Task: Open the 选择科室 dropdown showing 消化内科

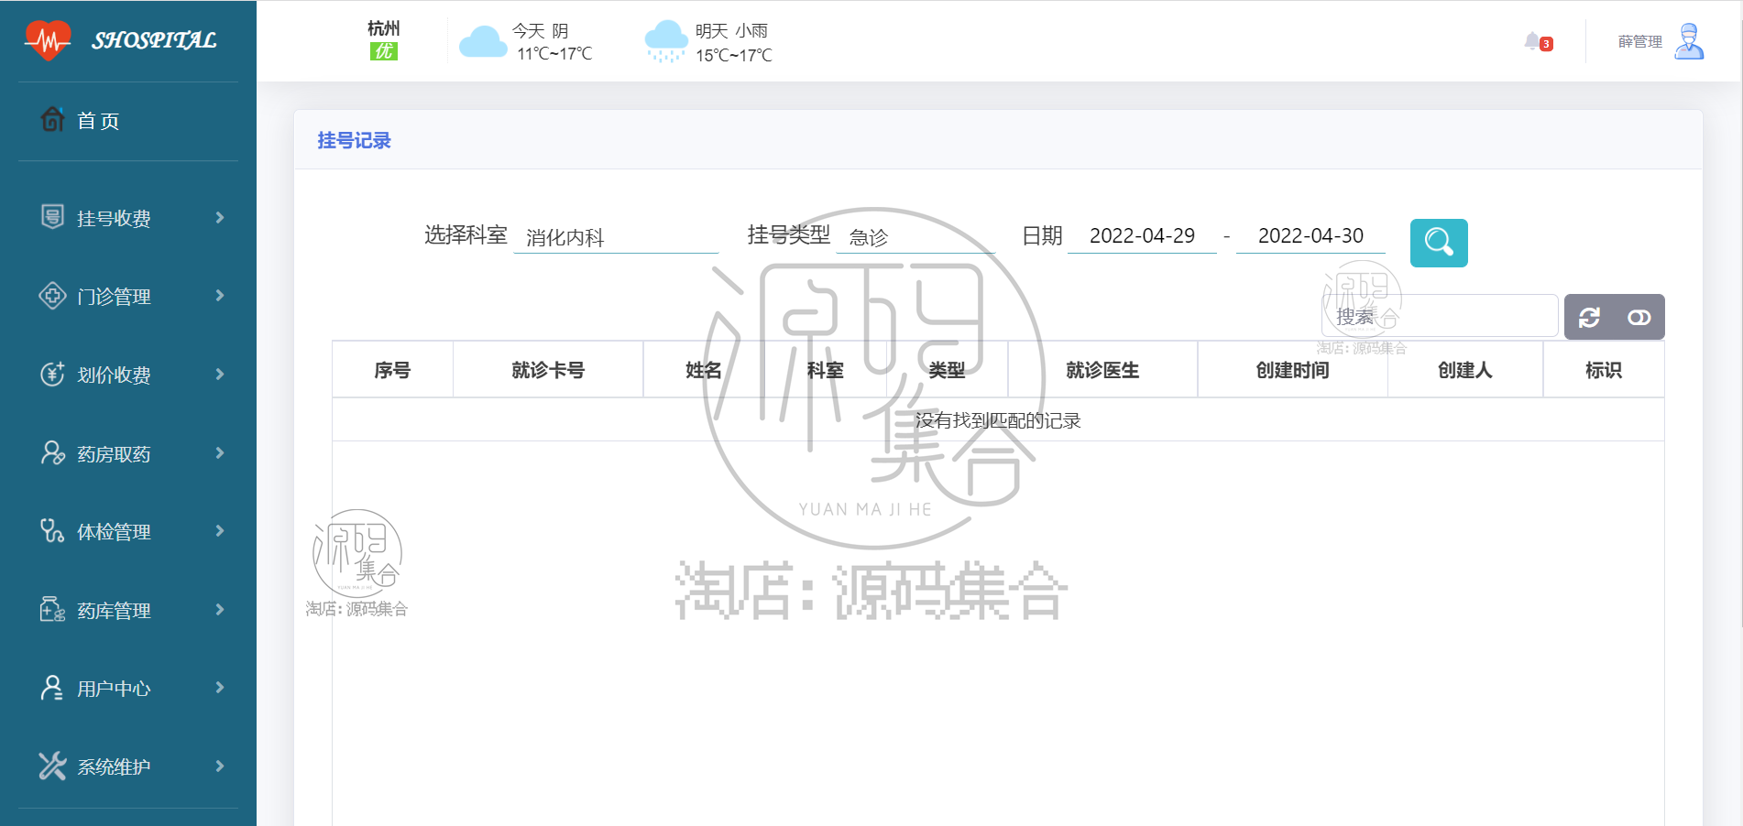Action: point(616,237)
